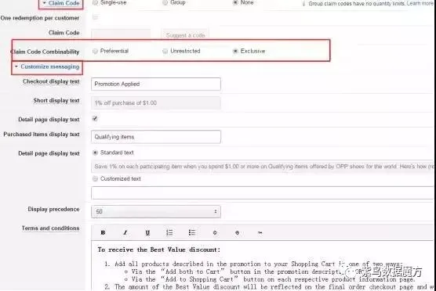This screenshot has width=436, height=291.
Task: Toggle bold in Terms and conditions editor
Action: (103, 232)
